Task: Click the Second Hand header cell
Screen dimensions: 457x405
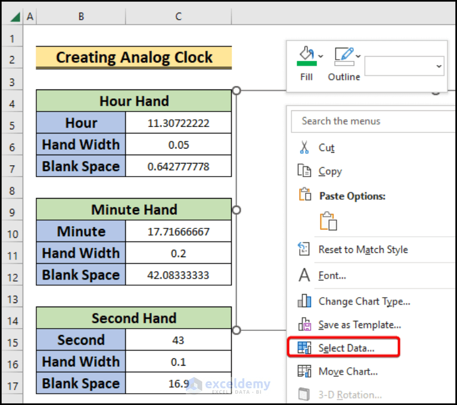Action: pos(134,318)
